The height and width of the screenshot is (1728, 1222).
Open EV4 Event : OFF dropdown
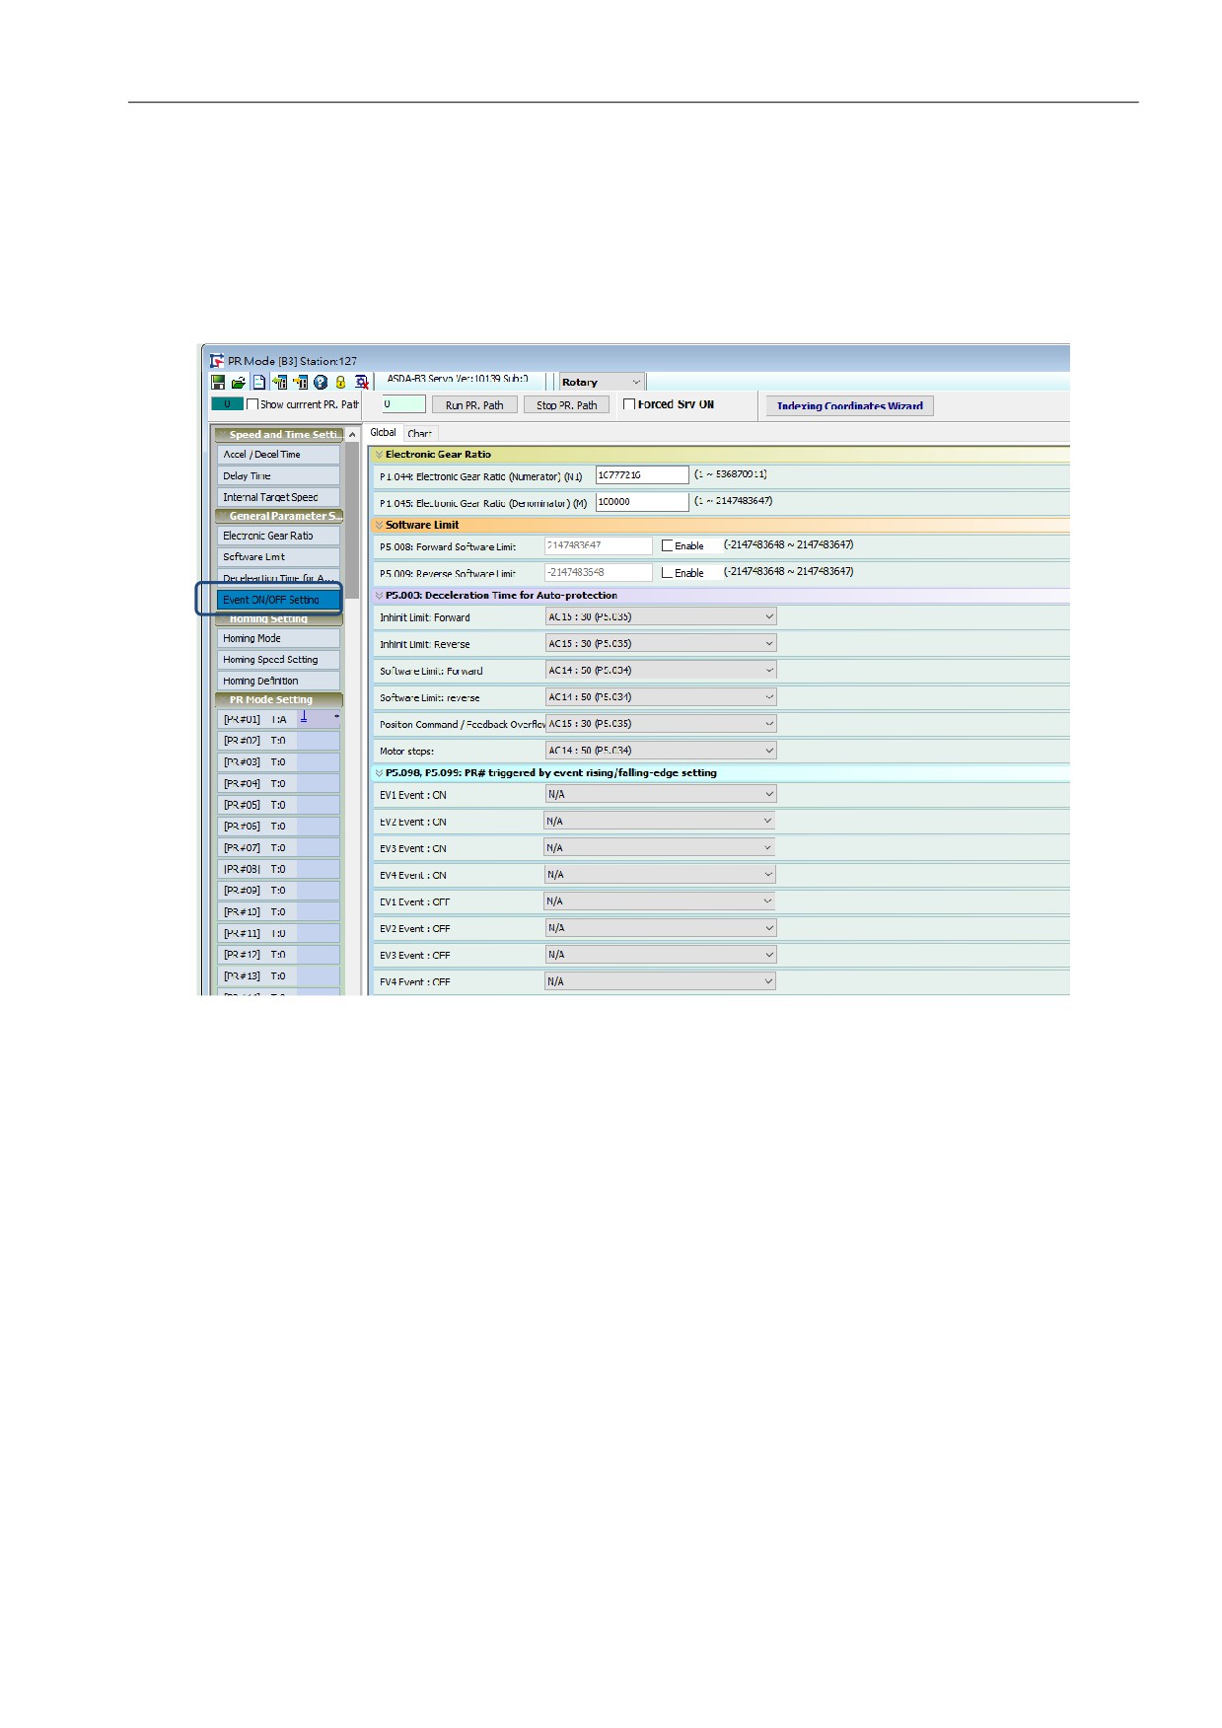coord(661,980)
